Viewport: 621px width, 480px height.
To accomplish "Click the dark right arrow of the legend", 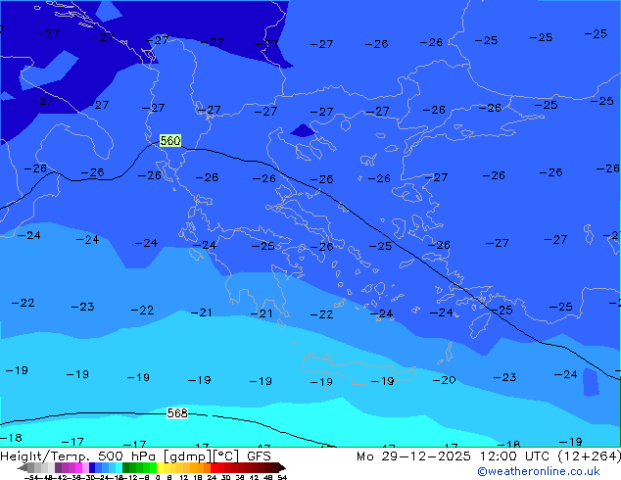I will pyautogui.click(x=282, y=467).
